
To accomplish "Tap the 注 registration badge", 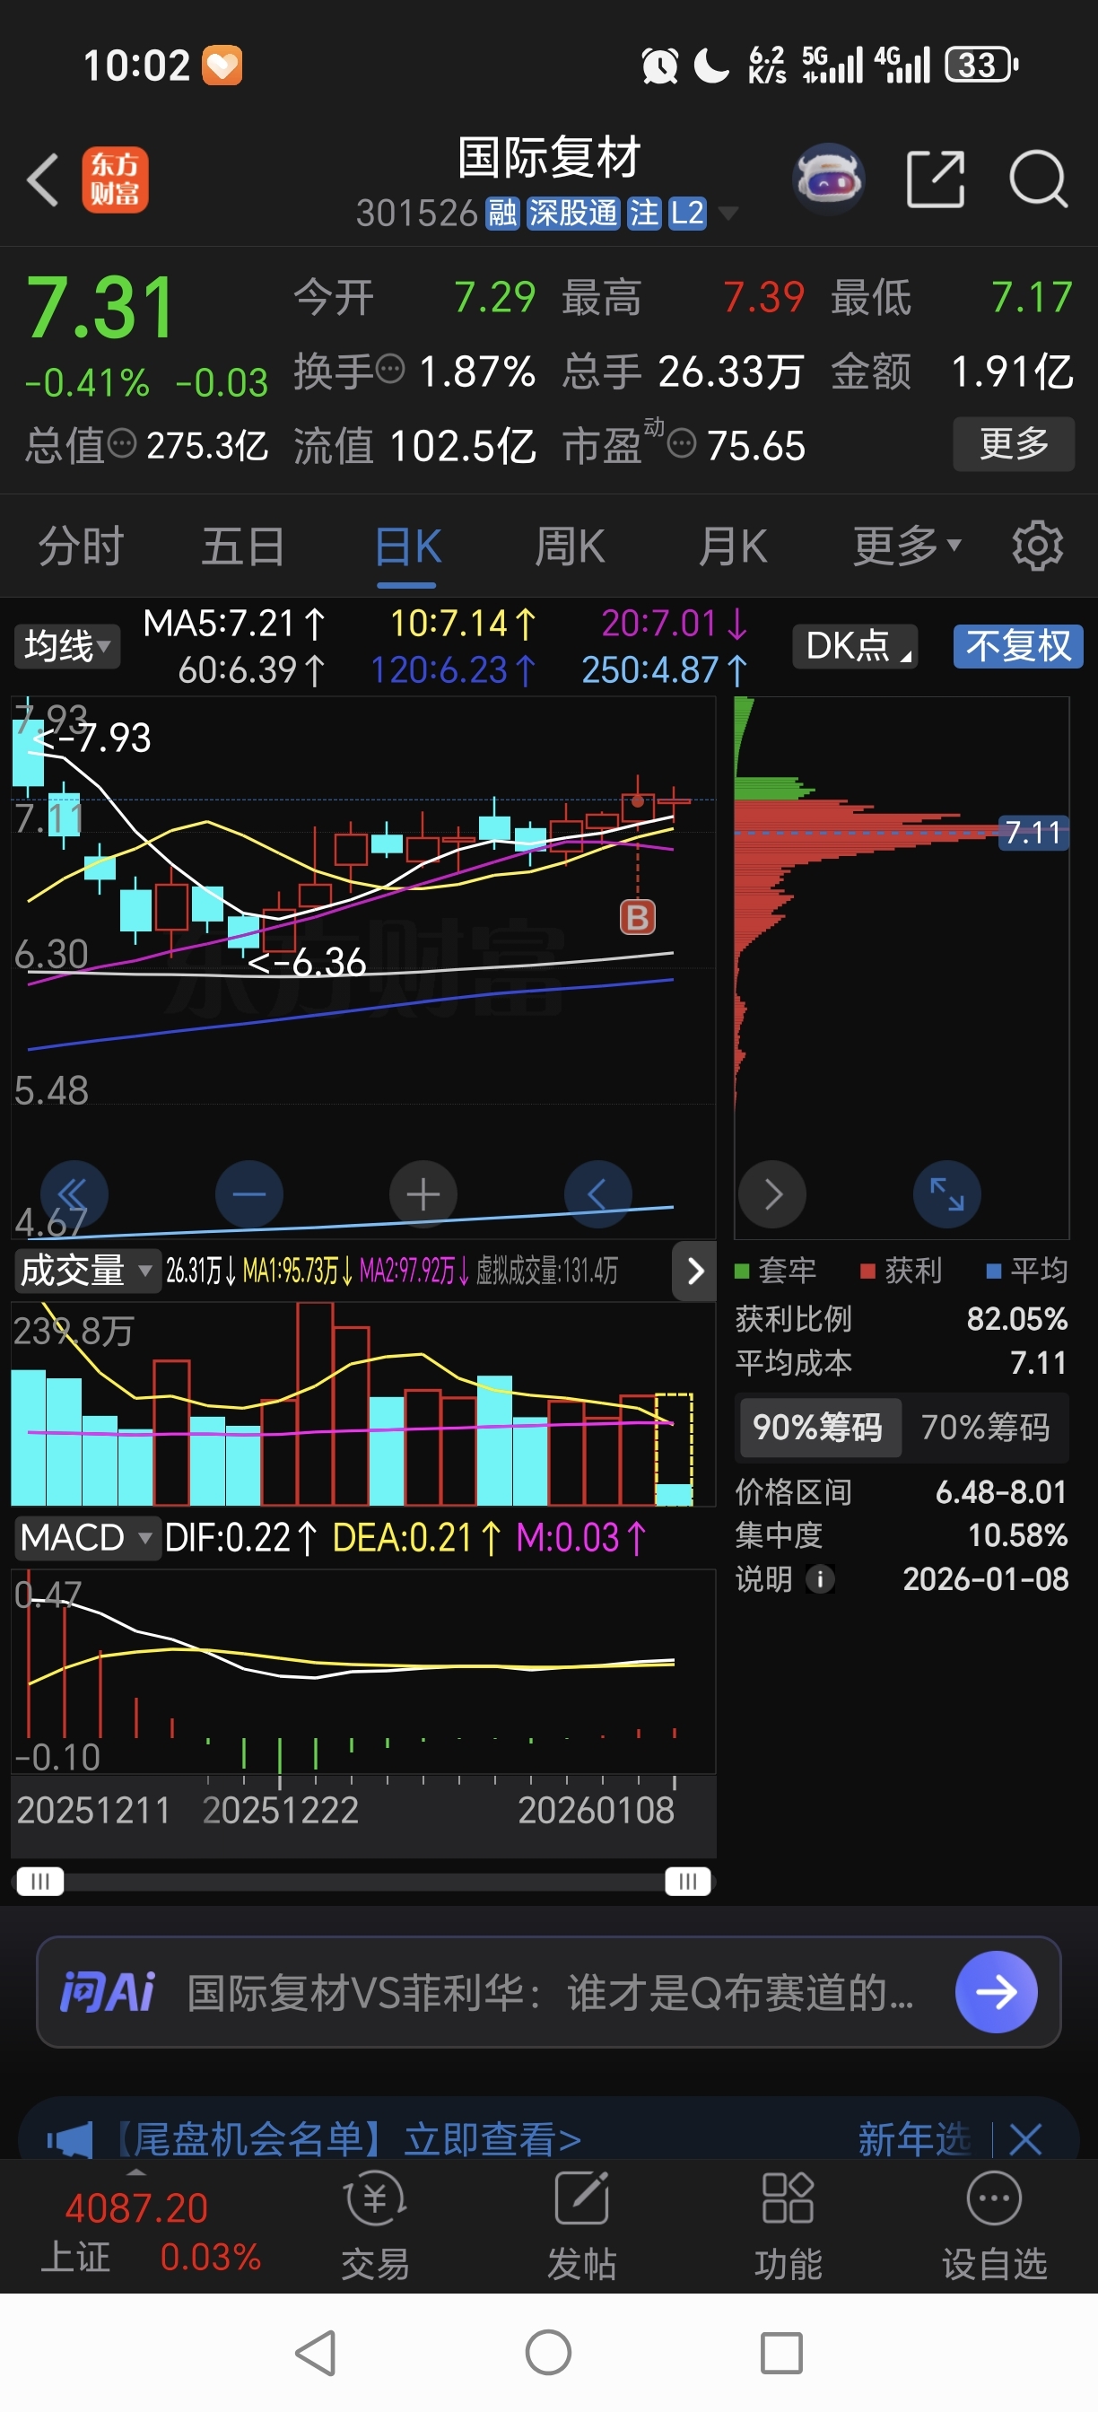I will [x=644, y=214].
